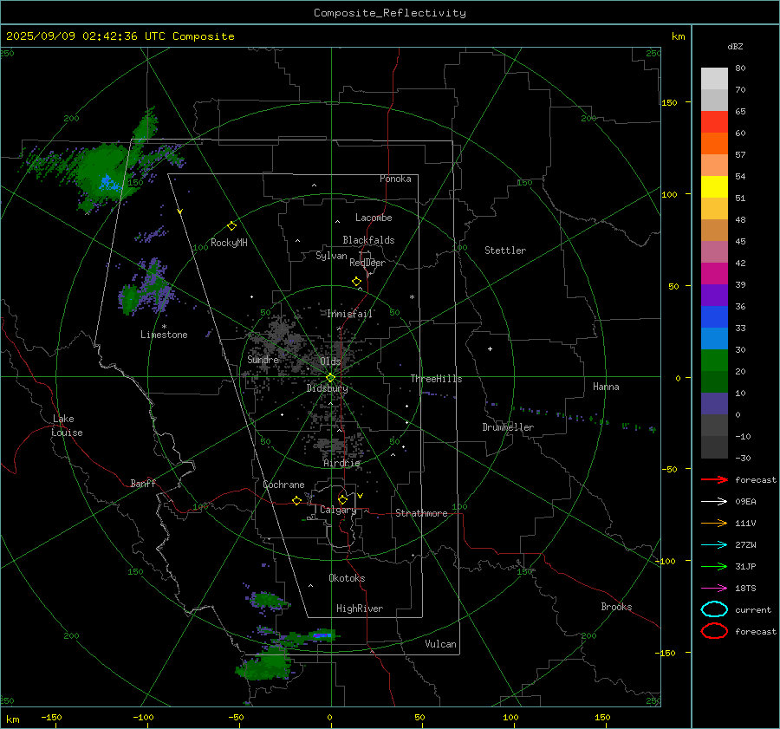Click the Strathmore town label
The width and height of the screenshot is (780, 729).
(421, 513)
